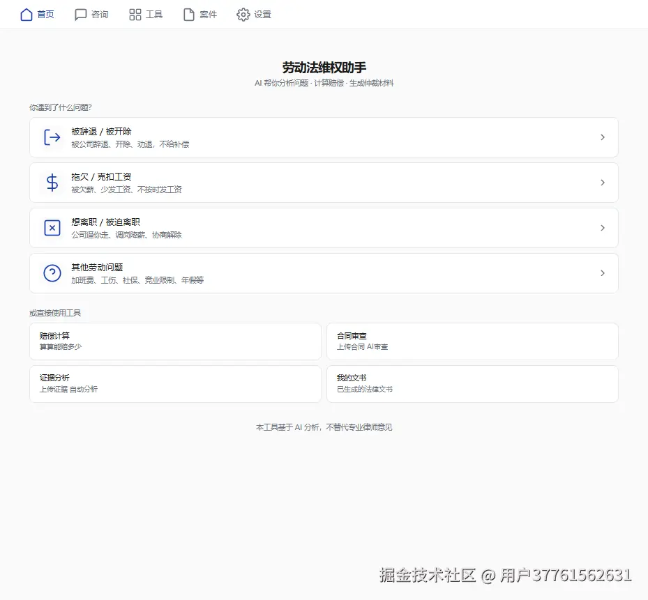This screenshot has width=648, height=600.
Task: Click the dollar sign icon for 拖欠 / 克扣工资
Action: tap(52, 183)
